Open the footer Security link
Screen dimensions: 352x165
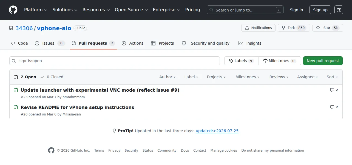pos(131,150)
